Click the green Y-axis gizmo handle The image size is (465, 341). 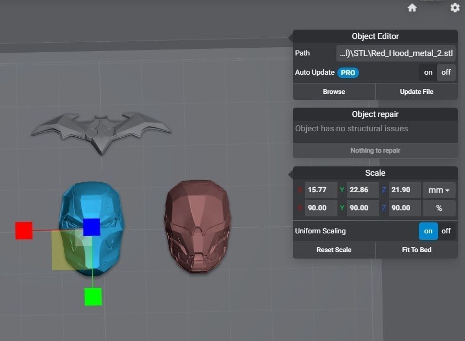(93, 297)
